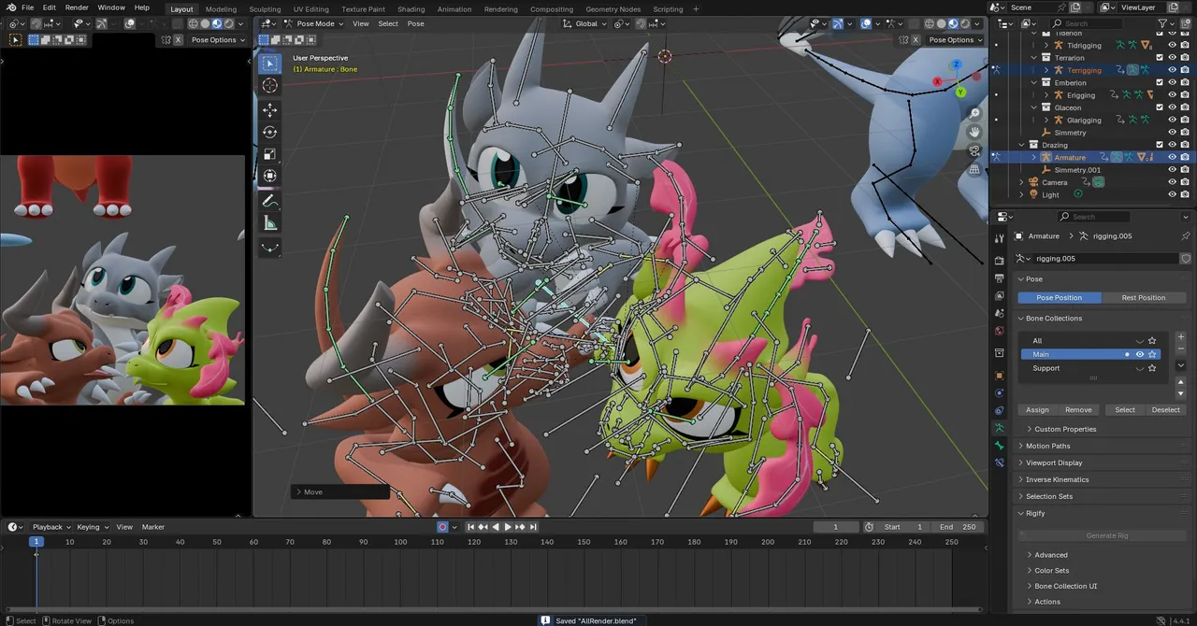Switch to the Sculpting workspace tab
The width and height of the screenshot is (1197, 626).
265,9
